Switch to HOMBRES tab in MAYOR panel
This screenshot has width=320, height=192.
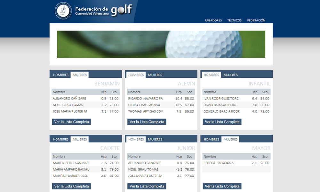(211, 139)
